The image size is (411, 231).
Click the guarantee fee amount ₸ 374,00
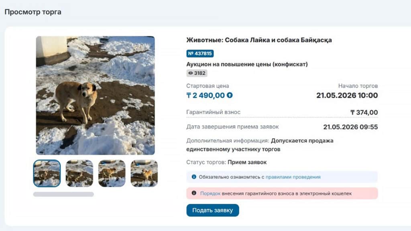(364, 112)
